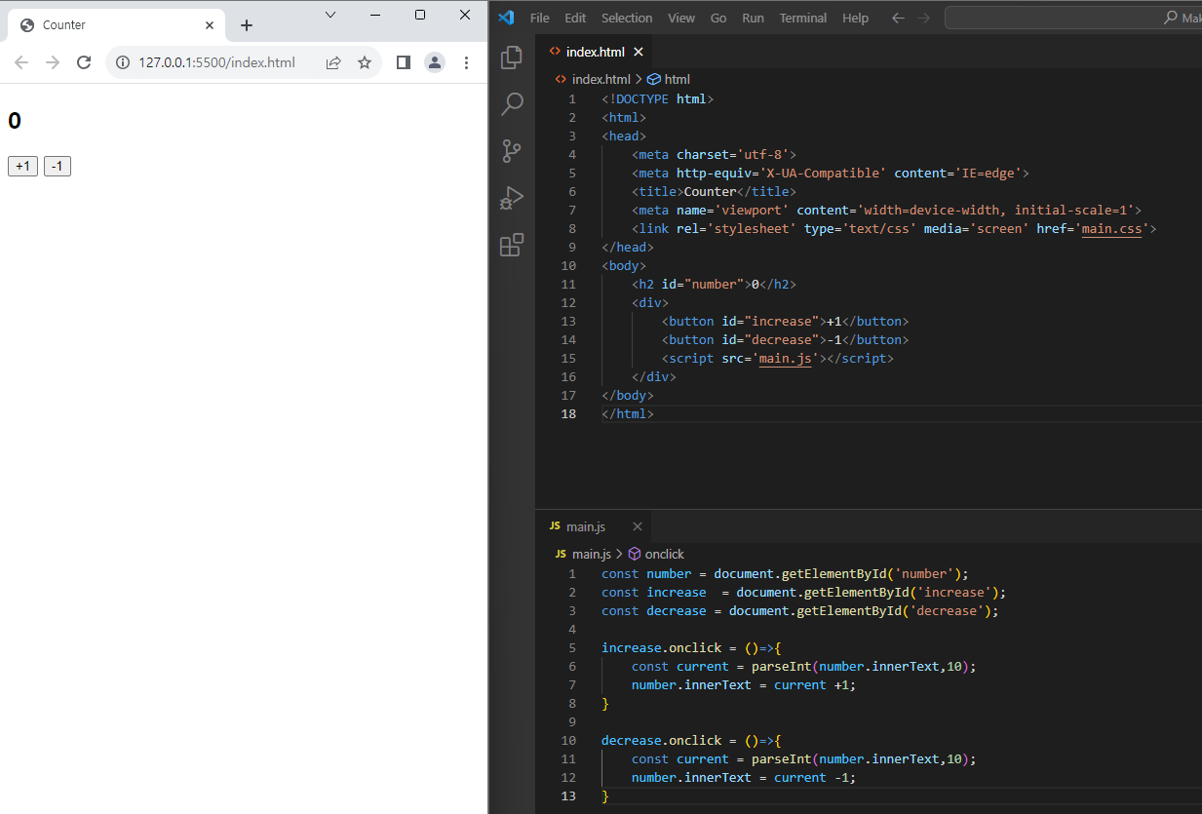The image size is (1202, 814).
Task: Close the index.html editor tab
Action: click(639, 52)
